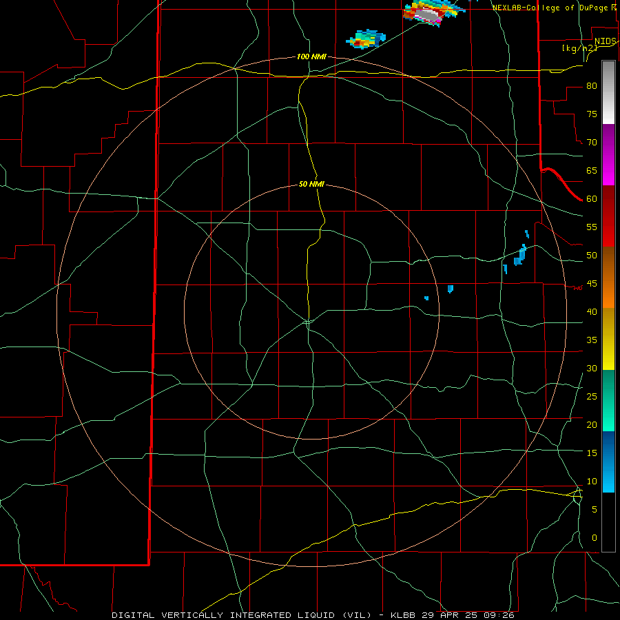
Task: Click the KLBB 29 APR 25 09:26 timestamp
Action: [453, 615]
